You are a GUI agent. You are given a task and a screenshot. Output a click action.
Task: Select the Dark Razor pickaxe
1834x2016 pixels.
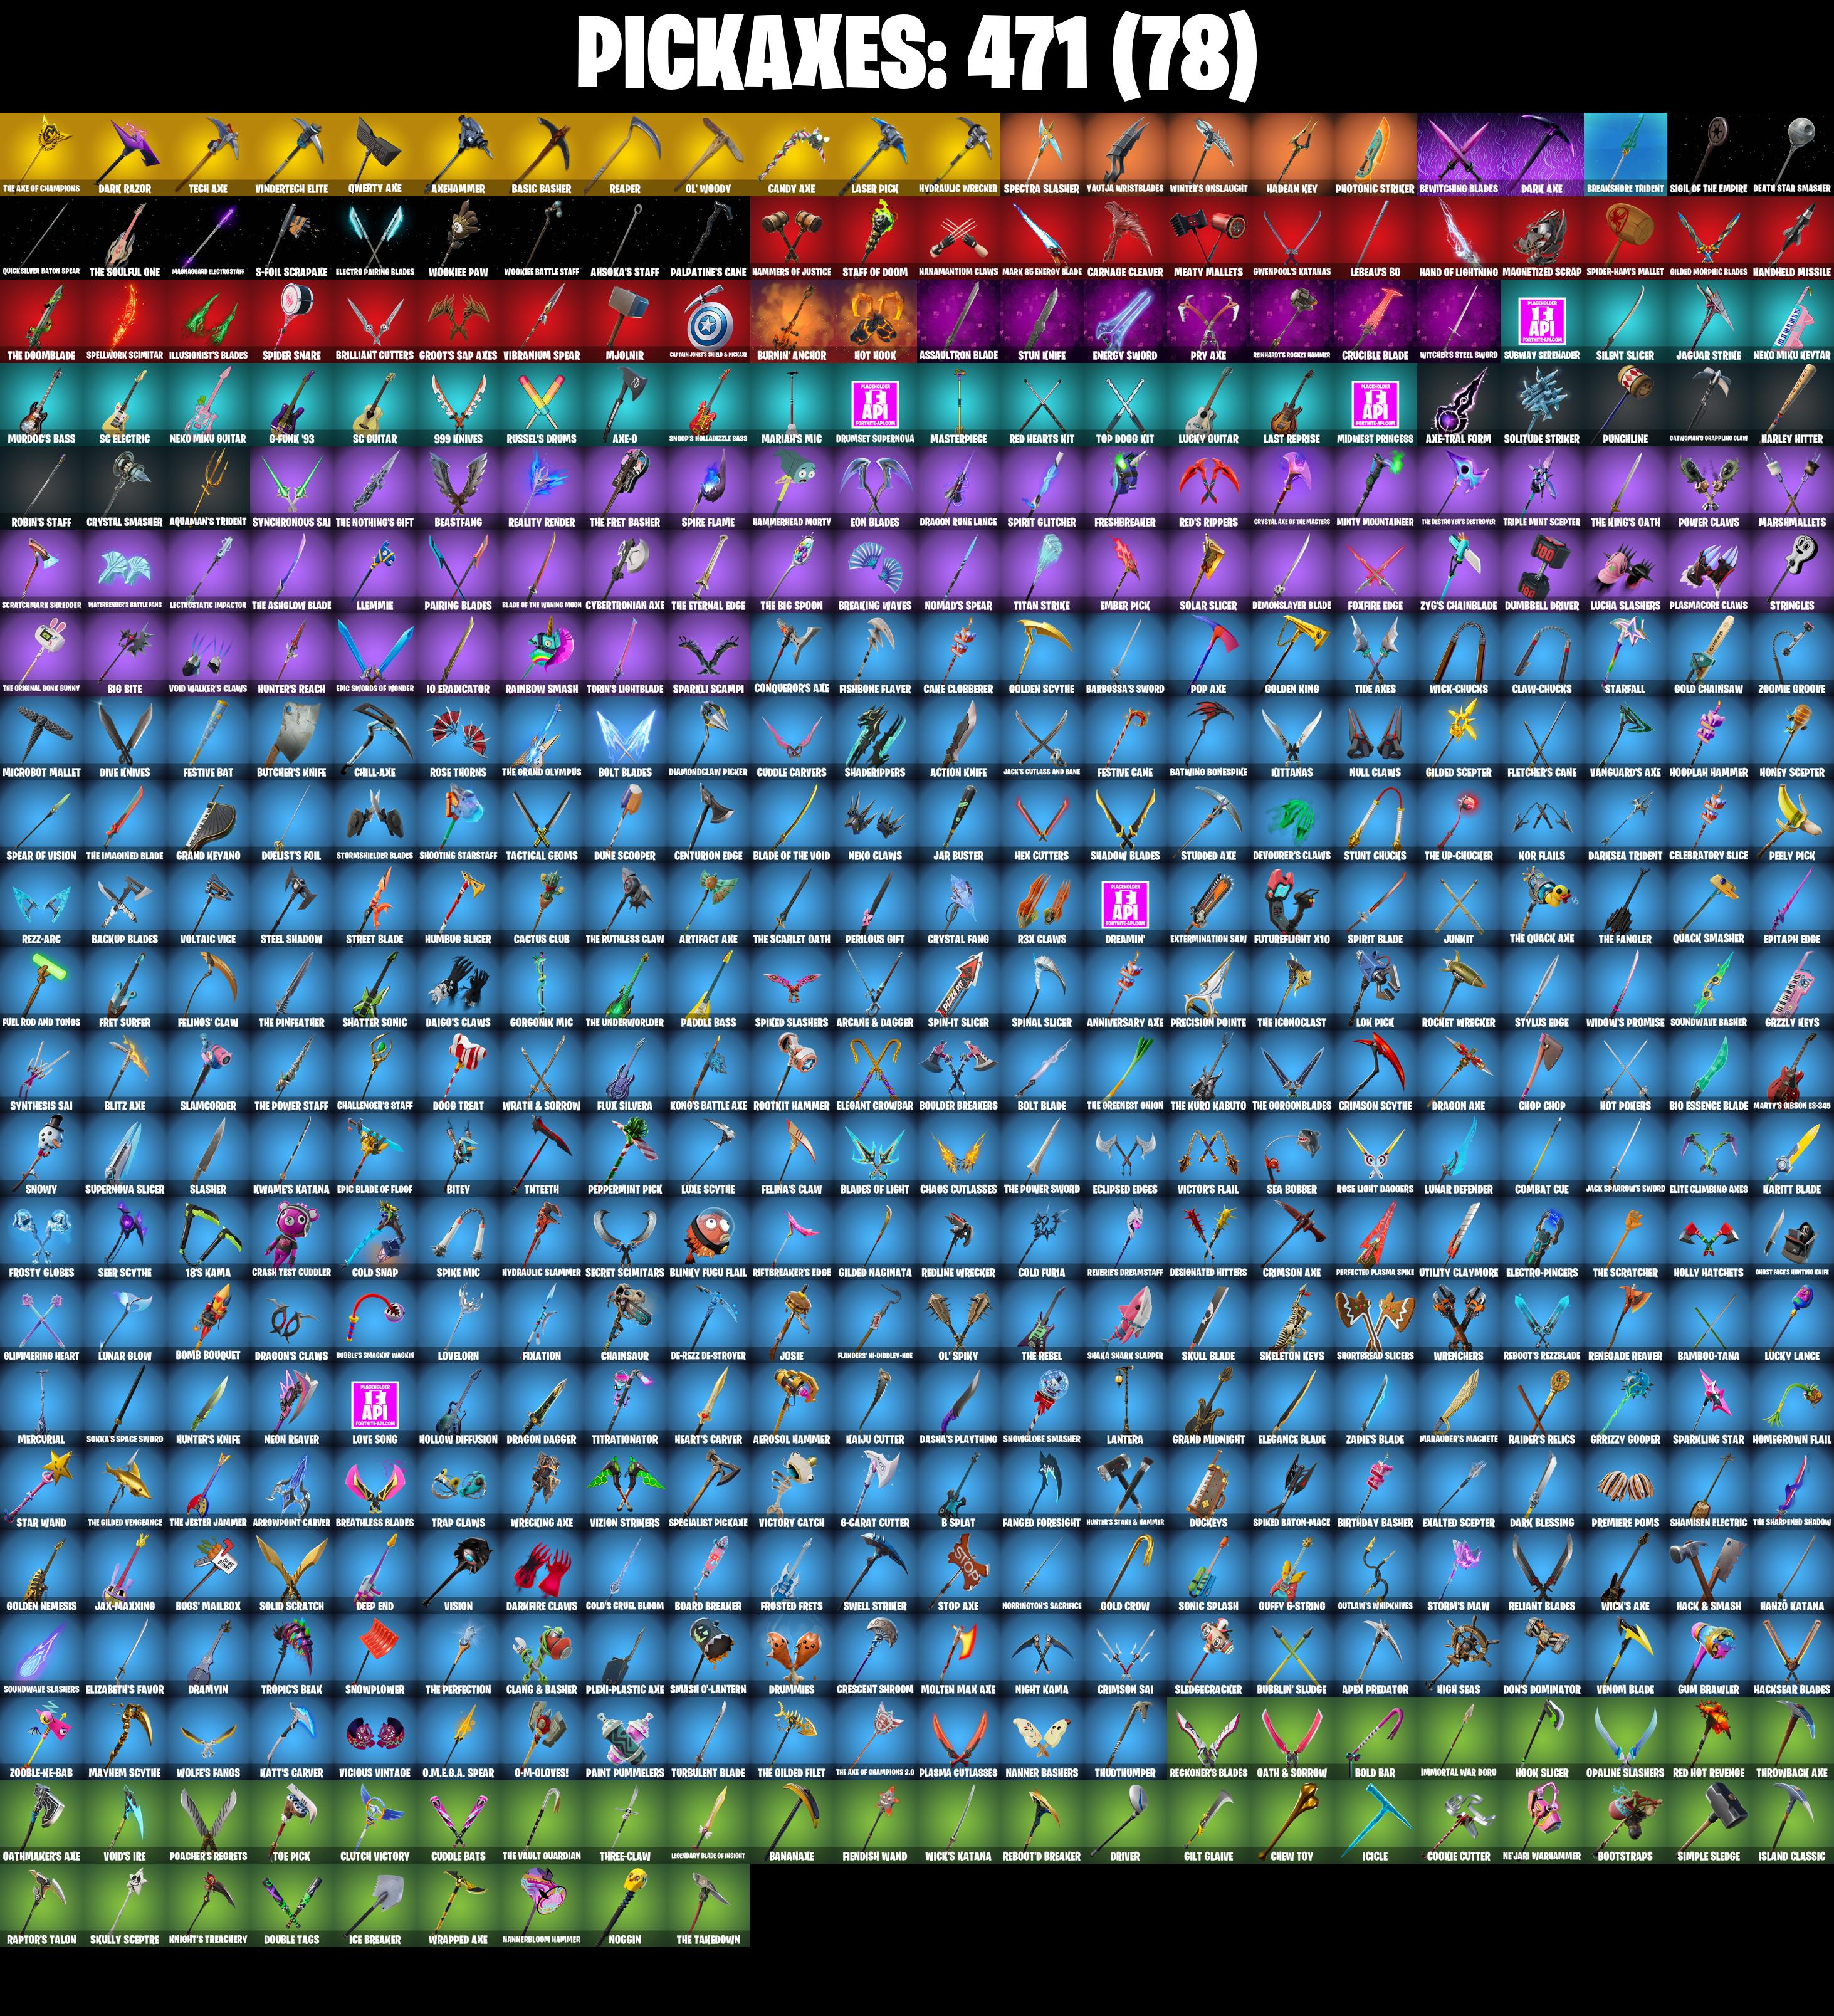pyautogui.click(x=125, y=154)
